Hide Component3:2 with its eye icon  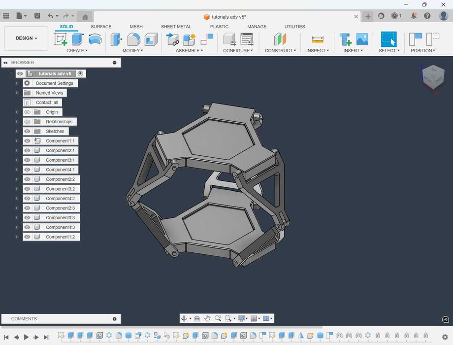click(x=27, y=189)
